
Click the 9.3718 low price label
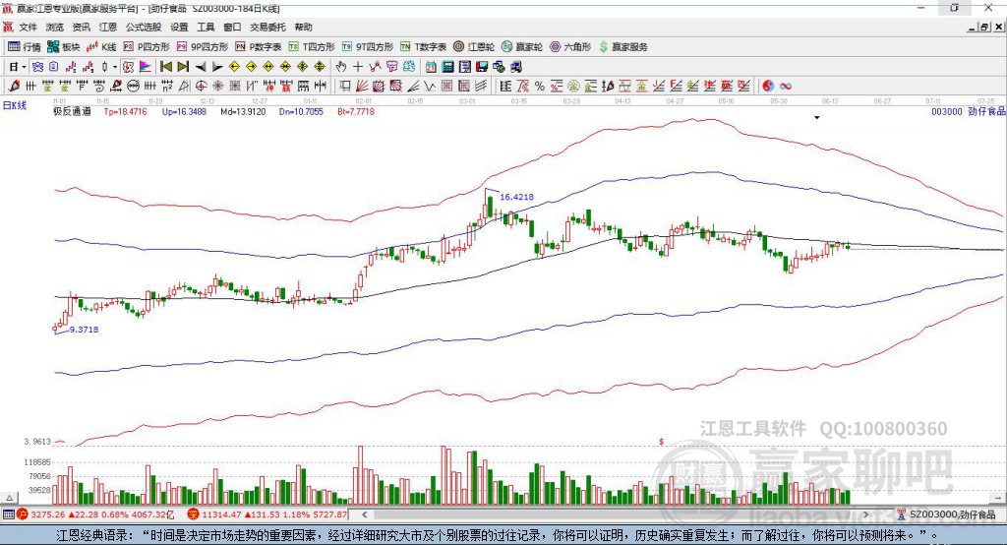click(85, 329)
